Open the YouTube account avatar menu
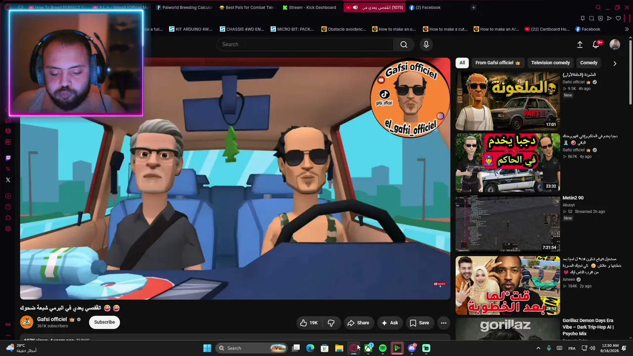This screenshot has width=633, height=356. [615, 44]
